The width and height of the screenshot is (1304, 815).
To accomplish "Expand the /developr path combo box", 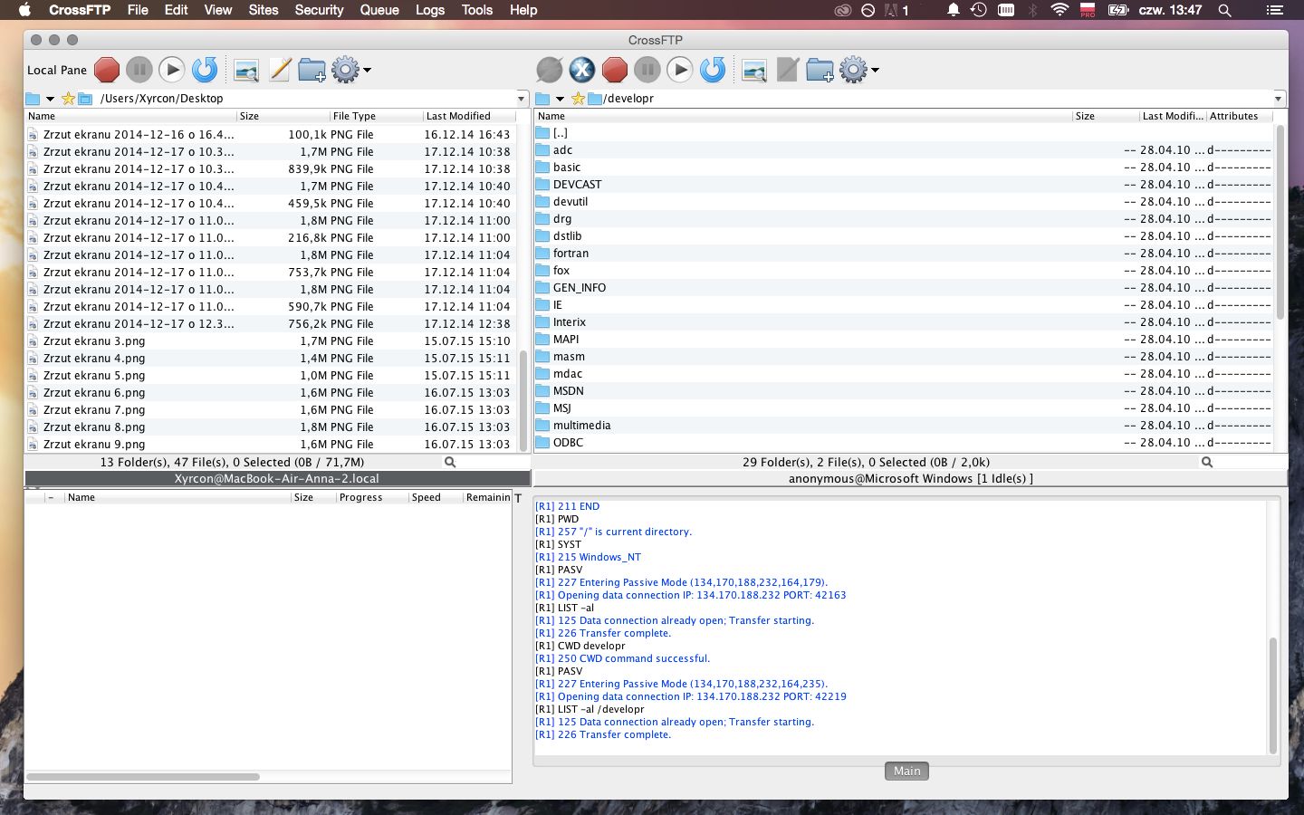I will [x=1279, y=99].
